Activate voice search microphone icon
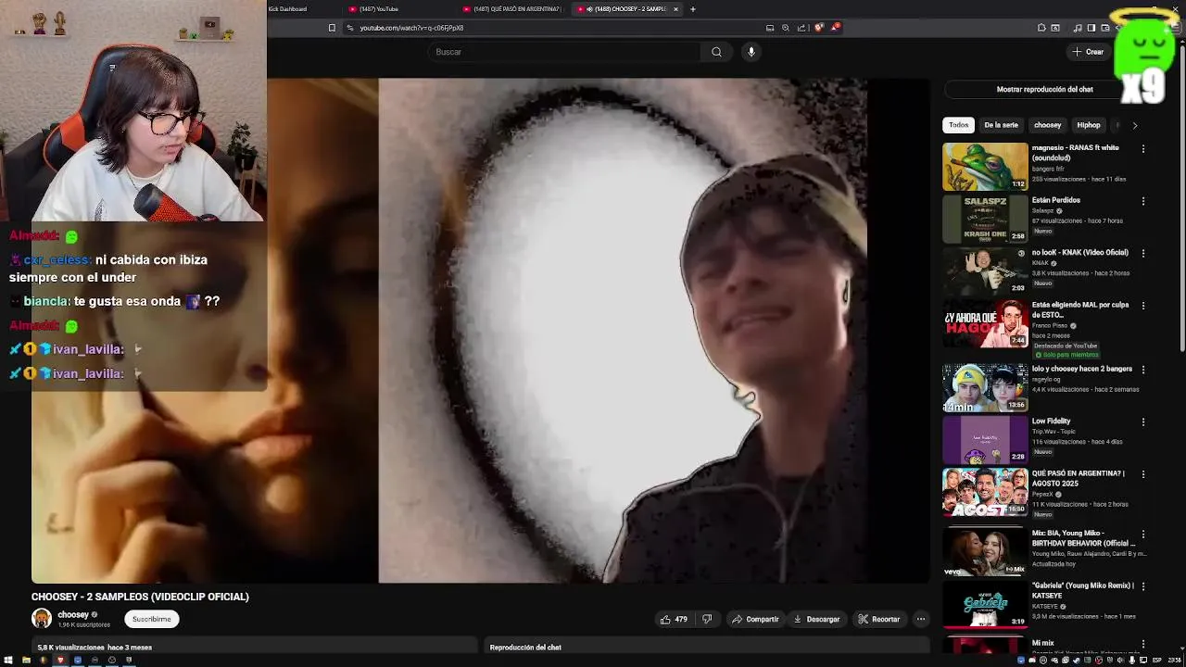 click(x=751, y=52)
